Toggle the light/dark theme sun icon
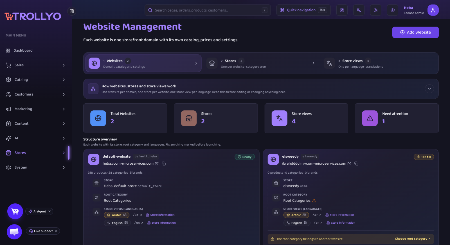This screenshot has height=245, width=450. [x=376, y=10]
